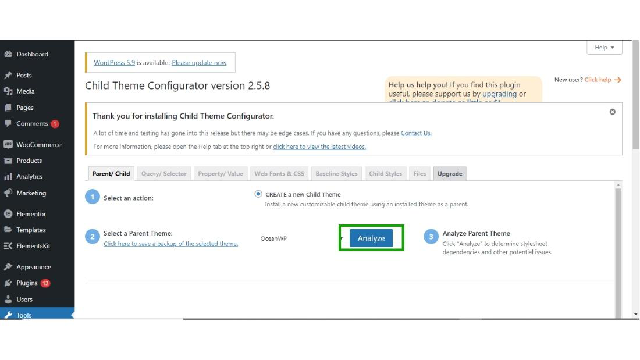This screenshot has width=640, height=360.
Task: Open the Web Fonts & CSS tab
Action: (x=279, y=173)
